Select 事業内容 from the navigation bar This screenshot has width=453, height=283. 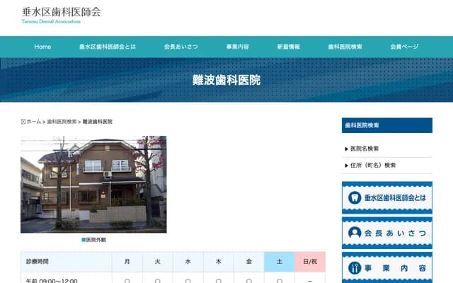coord(237,47)
